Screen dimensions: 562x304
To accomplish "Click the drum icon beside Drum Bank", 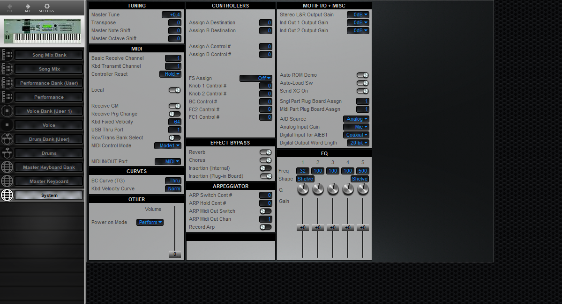I will coord(7,139).
